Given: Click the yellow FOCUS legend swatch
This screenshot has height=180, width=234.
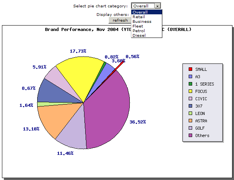Looking at the screenshot, I should (190, 91).
